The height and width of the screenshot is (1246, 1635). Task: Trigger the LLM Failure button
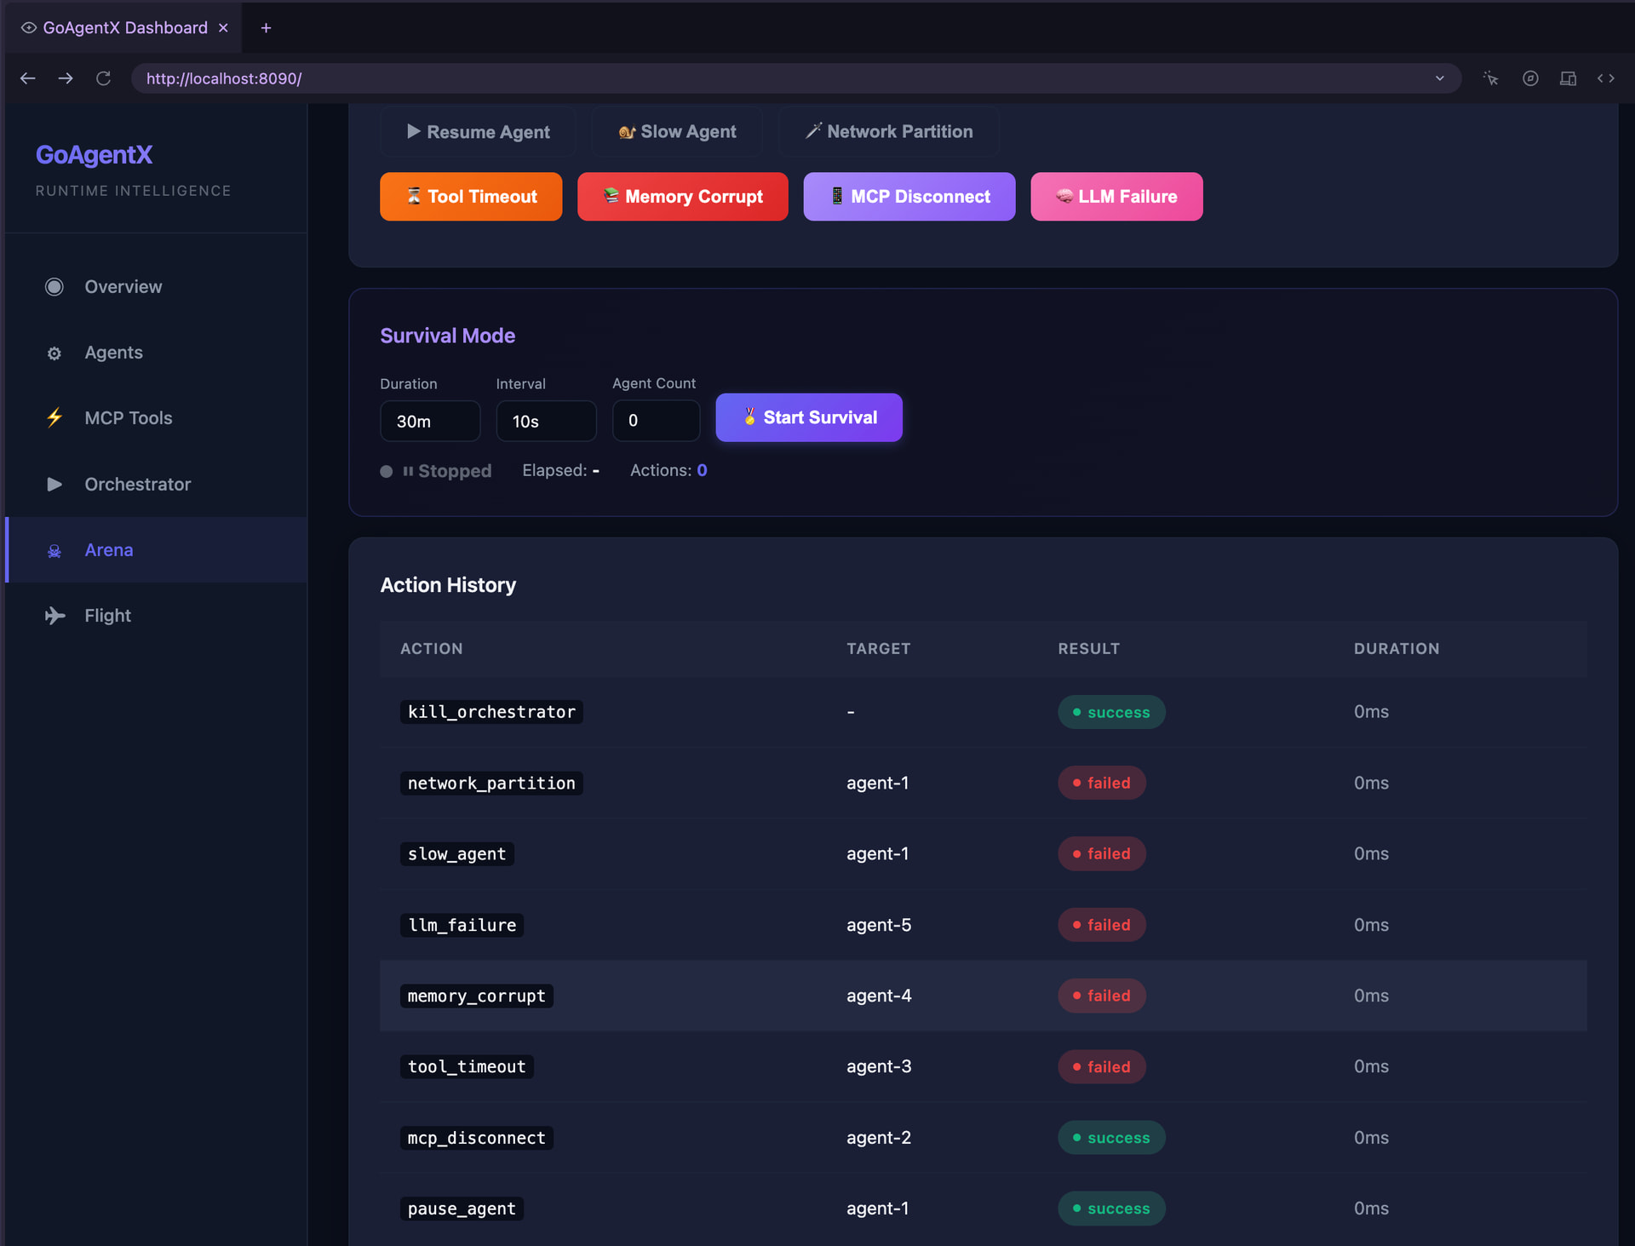point(1116,197)
